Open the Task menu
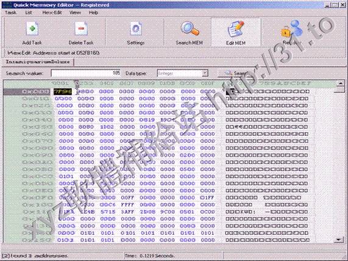 [x=10, y=12]
